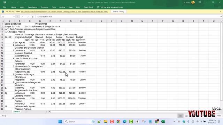Open the Data ribbon tab
This screenshot has width=223, height=125.
click(54, 7)
